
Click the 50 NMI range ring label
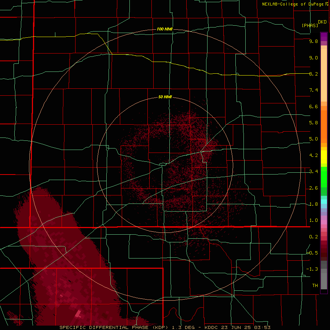pos(165,97)
